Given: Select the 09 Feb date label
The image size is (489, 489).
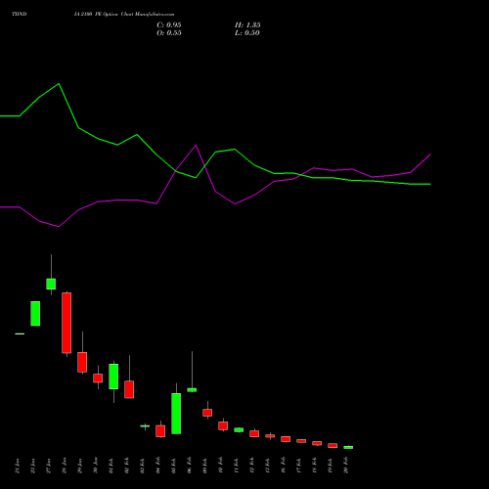Looking at the screenshot, I should [205, 466].
